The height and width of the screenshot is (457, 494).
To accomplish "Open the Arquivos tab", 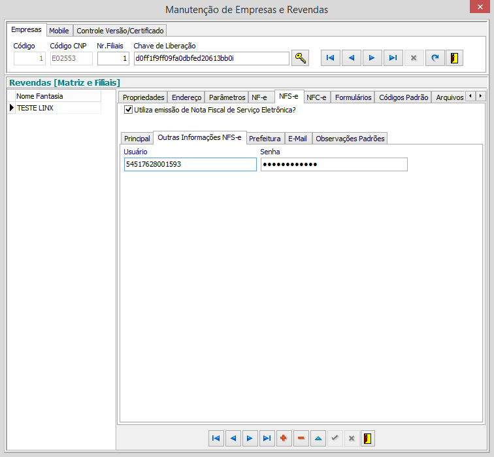I will 450,97.
